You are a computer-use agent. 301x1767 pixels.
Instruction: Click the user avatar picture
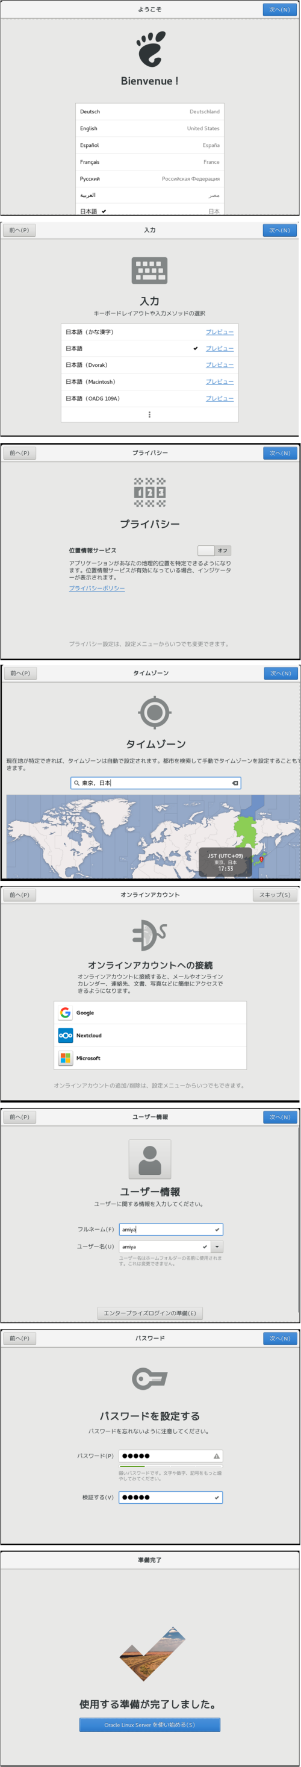pos(149,1159)
